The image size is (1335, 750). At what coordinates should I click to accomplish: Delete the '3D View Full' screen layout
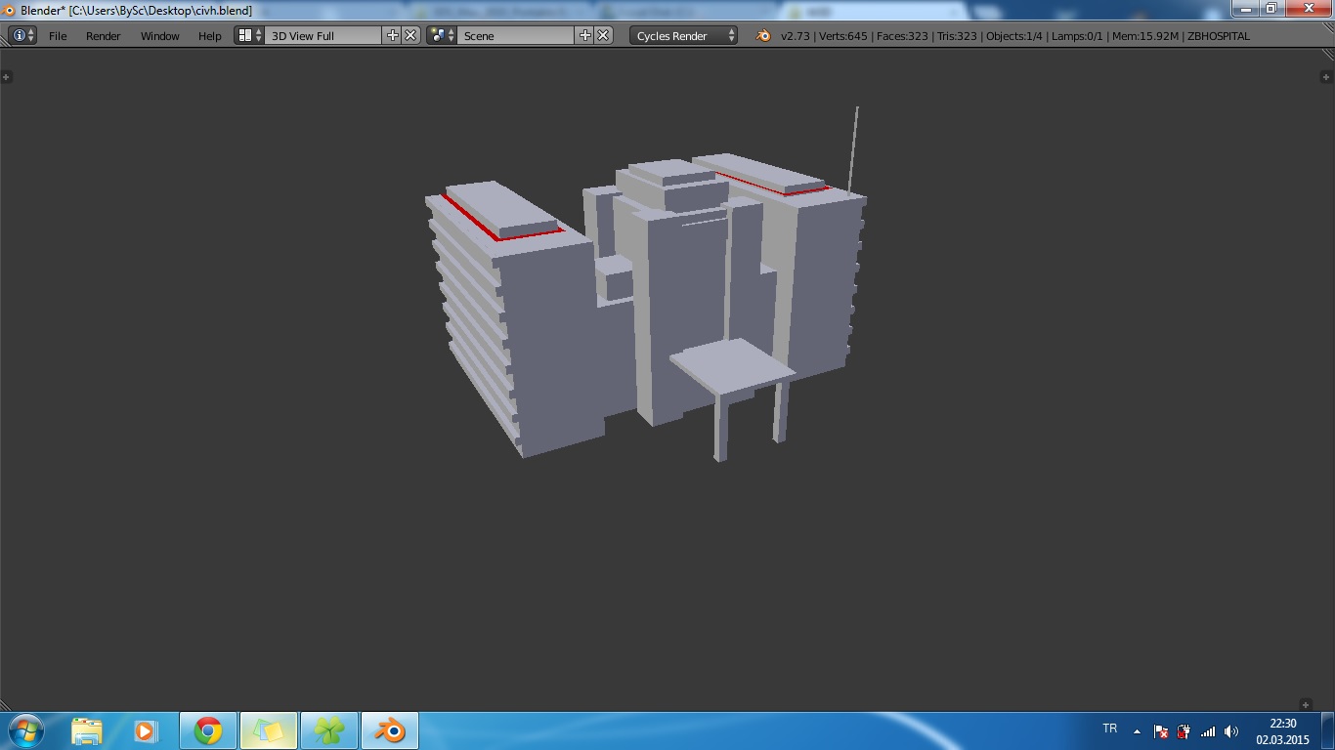click(410, 35)
